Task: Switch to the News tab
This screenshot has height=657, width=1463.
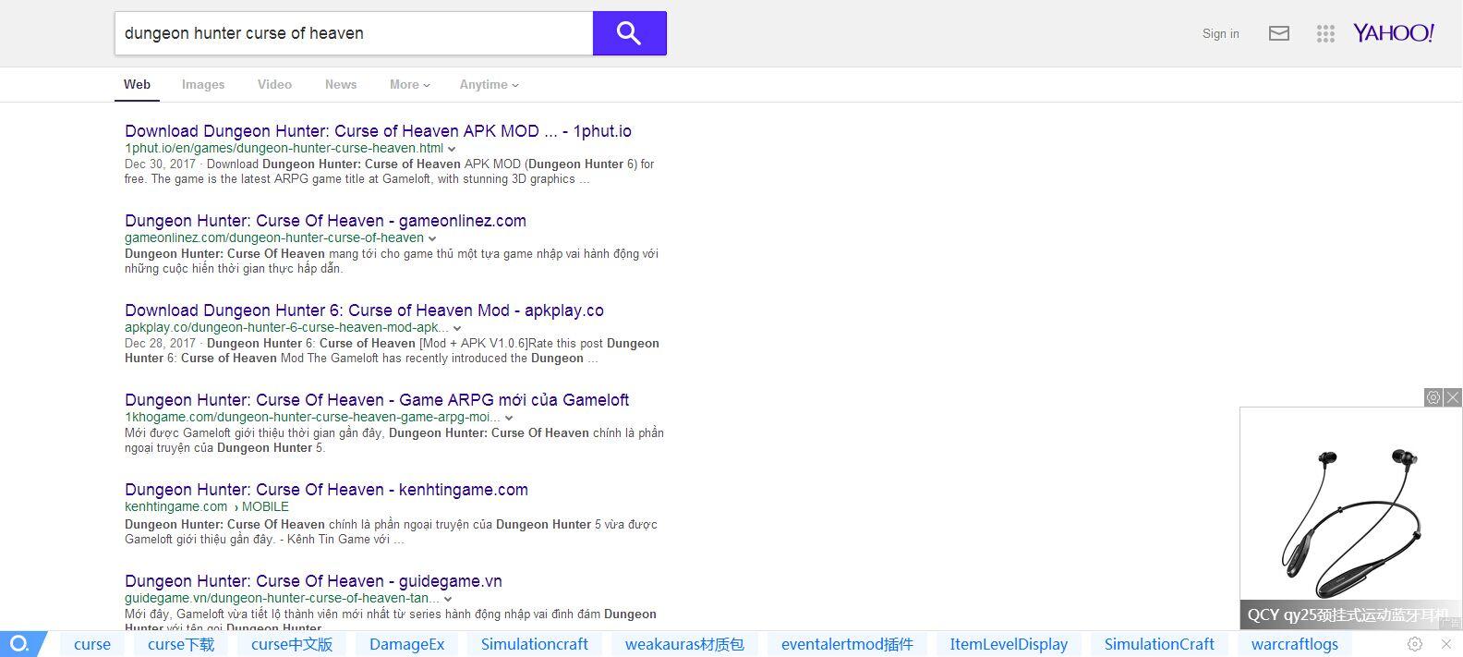Action: click(340, 84)
